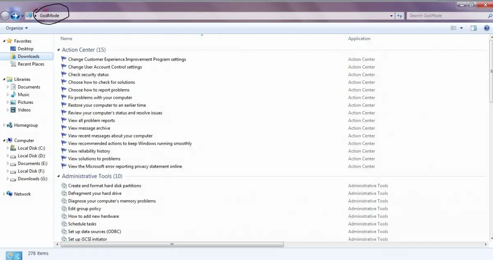Viewport: 493px width, 260px height.
Task: Open Set up iSCSI initiator
Action: tap(88, 239)
